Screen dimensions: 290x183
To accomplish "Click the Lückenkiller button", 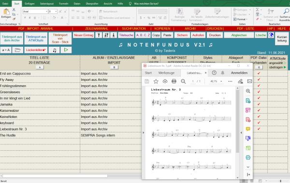I will pyautogui.click(x=36, y=50).
